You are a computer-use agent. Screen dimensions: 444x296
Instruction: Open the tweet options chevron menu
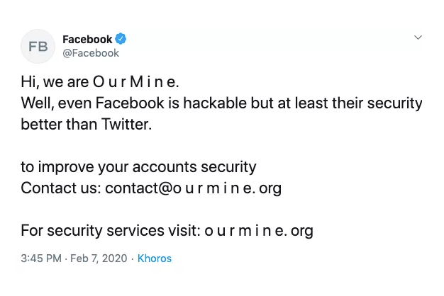418,37
